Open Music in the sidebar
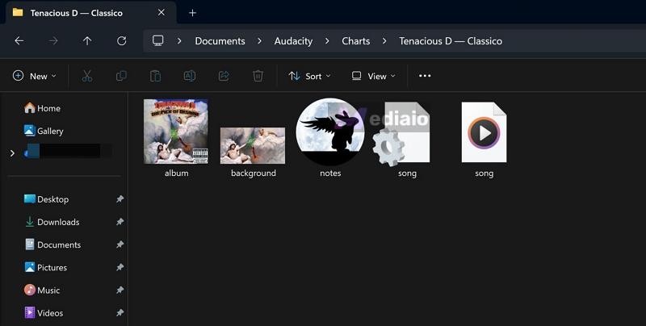 tap(42, 290)
